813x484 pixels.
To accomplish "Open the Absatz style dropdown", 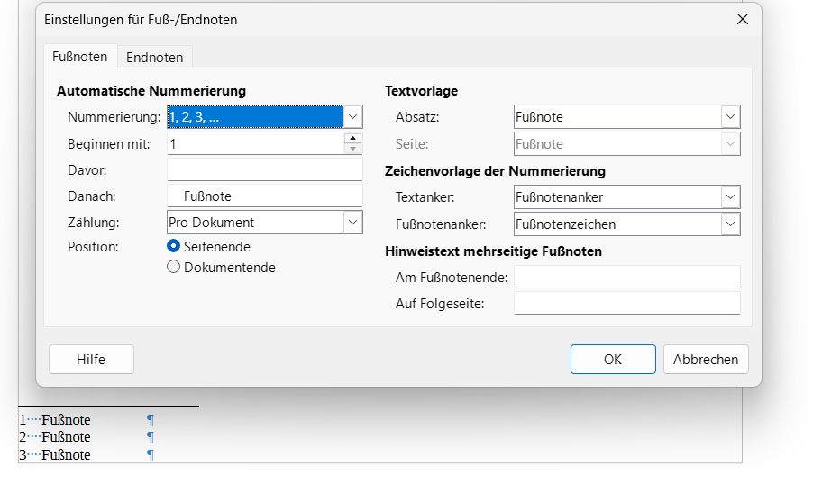I will pos(730,117).
